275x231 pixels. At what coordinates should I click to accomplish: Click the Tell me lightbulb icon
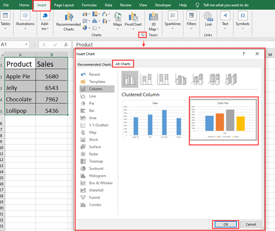pyautogui.click(x=197, y=5)
